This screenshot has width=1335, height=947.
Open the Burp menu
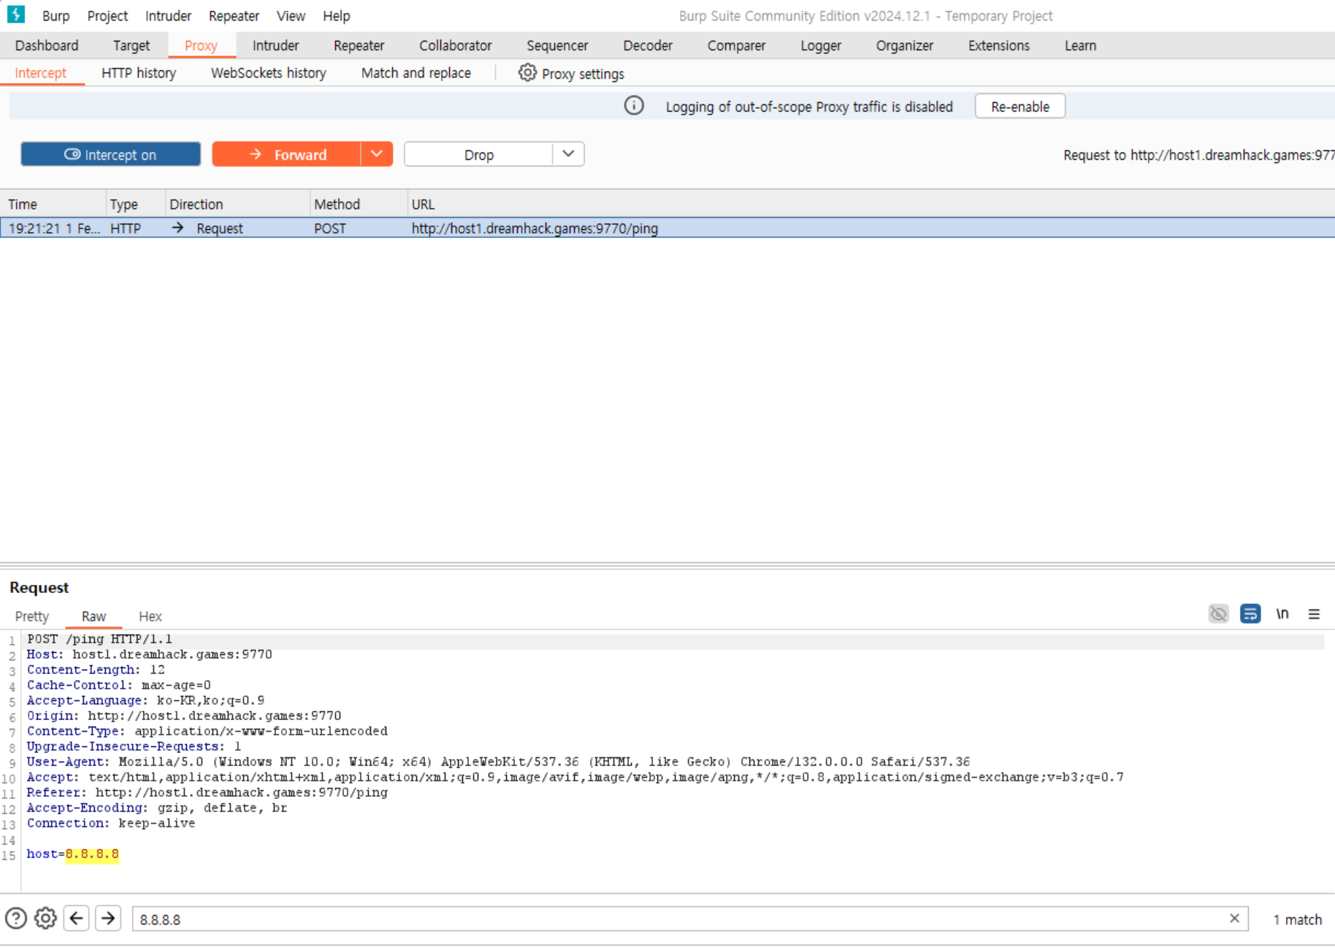coord(56,15)
